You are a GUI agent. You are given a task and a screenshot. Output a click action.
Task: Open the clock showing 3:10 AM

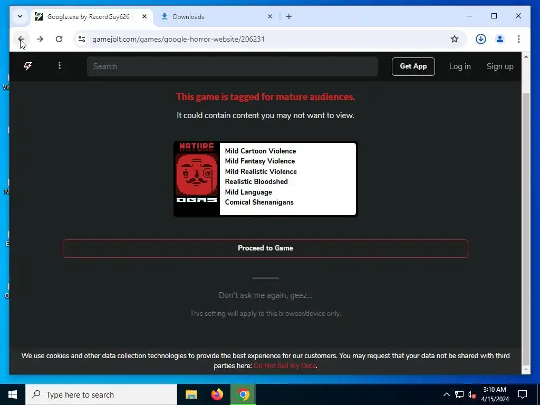(495, 394)
